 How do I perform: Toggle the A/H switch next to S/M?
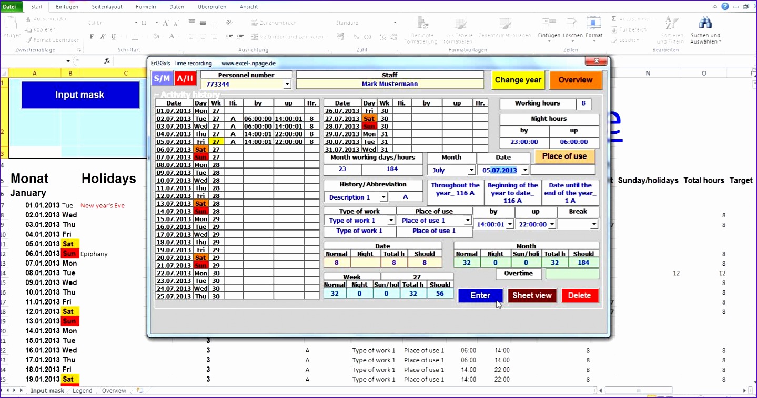click(x=184, y=78)
